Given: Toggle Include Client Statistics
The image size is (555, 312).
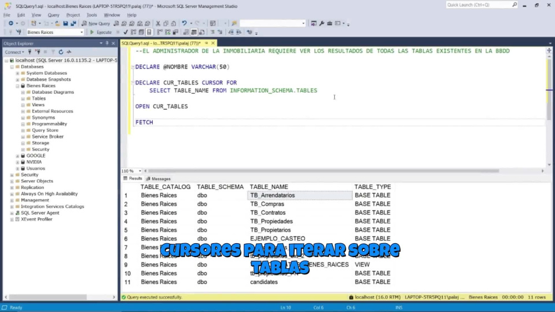Looking at the screenshot, I should [x=175, y=32].
